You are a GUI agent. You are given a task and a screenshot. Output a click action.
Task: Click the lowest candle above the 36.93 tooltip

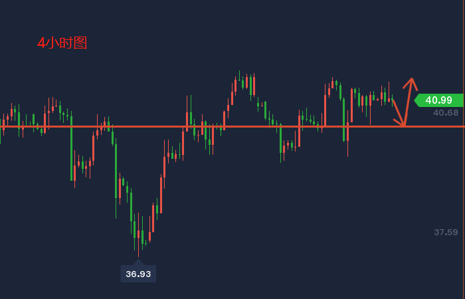[x=138, y=241]
